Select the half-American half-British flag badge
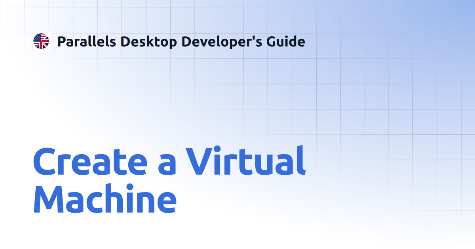This screenshot has width=475, height=249. click(x=42, y=41)
